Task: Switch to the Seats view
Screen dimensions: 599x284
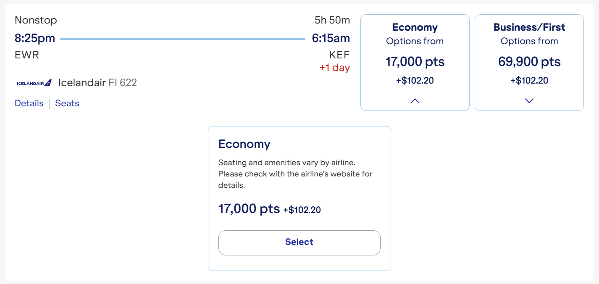Action: (x=67, y=103)
